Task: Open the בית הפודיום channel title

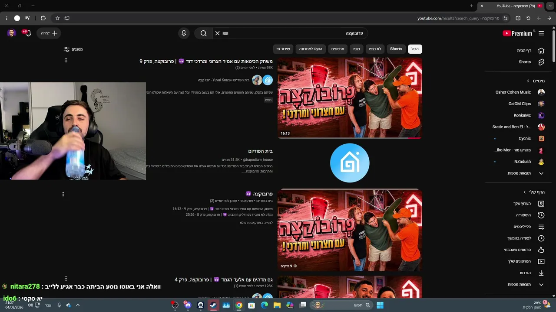Action: 260,151
